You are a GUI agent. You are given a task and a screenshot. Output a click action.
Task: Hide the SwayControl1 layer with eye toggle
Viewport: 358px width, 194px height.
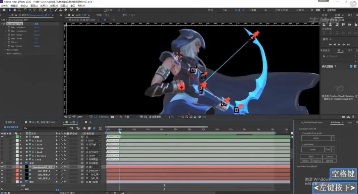tap(2, 167)
